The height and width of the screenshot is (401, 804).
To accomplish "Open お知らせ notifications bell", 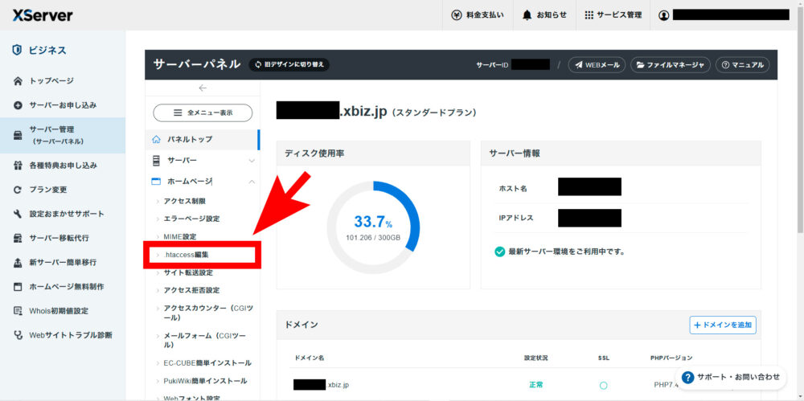I will click(x=544, y=15).
